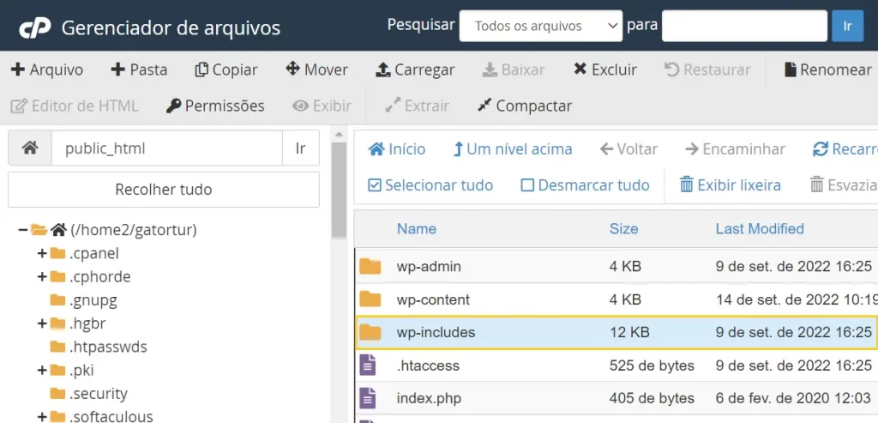The width and height of the screenshot is (878, 423).
Task: Click the index.php file icon
Action: [368, 399]
